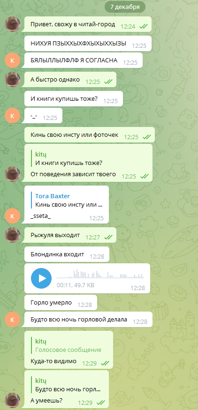Click the photo avatar beside 'А умеешь?'

click(12, 400)
